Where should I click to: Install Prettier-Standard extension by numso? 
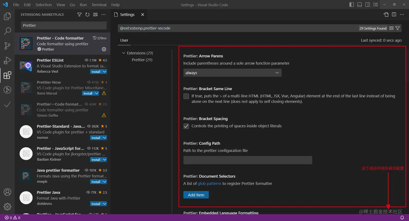96,138
